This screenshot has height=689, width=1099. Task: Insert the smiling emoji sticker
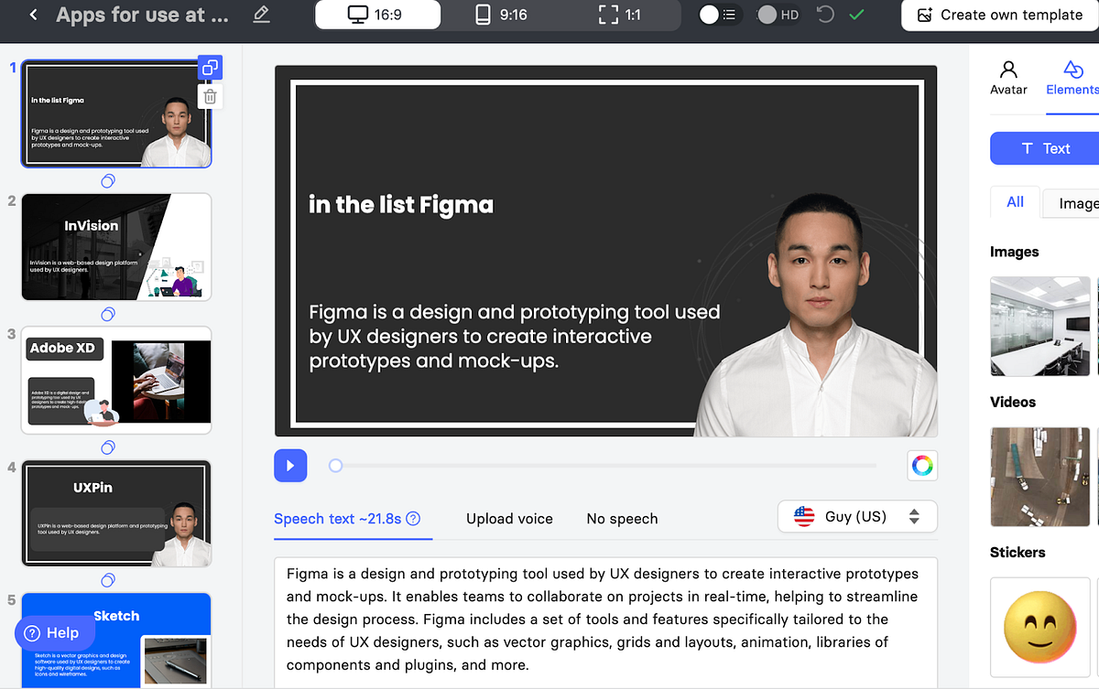coord(1039,627)
